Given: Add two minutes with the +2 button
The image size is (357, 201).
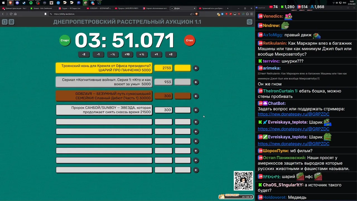Looking at the screenshot, I should [171, 54].
